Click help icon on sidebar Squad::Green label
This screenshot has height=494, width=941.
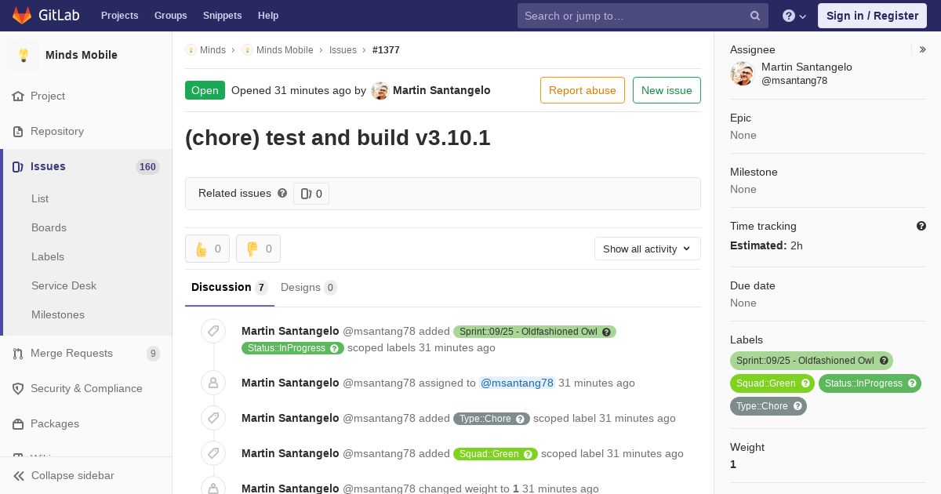[805, 383]
